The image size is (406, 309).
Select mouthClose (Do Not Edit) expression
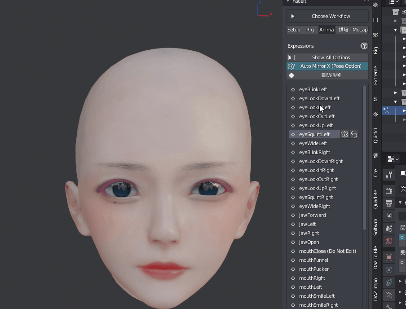[327, 251]
